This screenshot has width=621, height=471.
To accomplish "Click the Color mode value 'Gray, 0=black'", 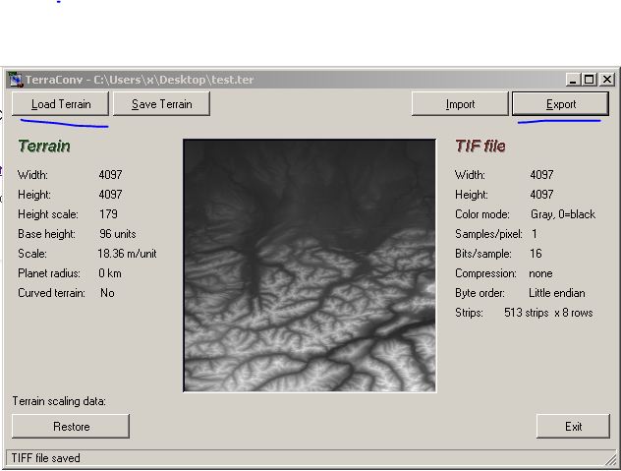I will coord(563,214).
